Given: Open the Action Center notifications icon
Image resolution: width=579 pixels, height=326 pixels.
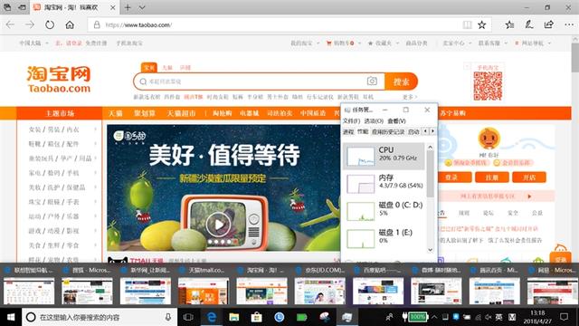Looking at the screenshot, I should [564, 317].
